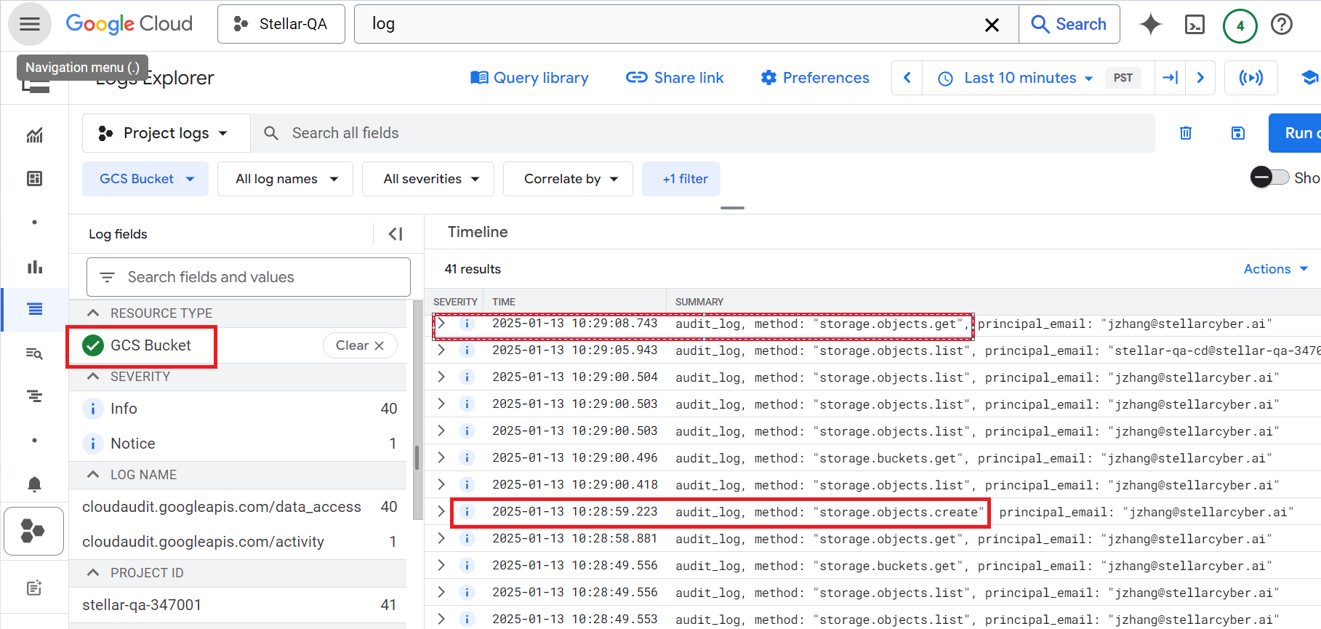Open the Query library

point(529,78)
